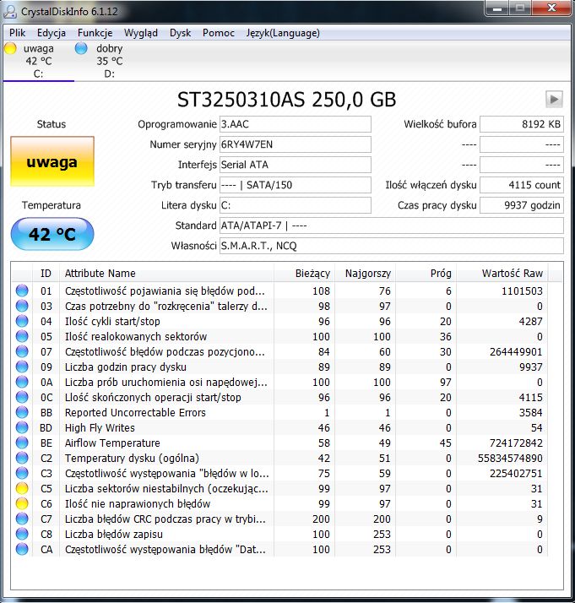
Task: Click the 42 °C temperature button
Action: (x=52, y=234)
